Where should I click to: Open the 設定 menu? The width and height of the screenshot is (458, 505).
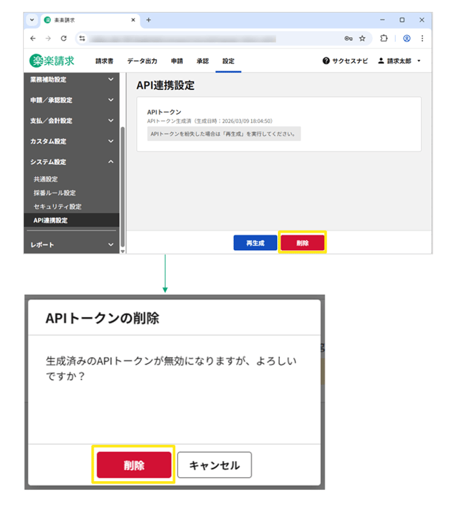click(x=228, y=61)
